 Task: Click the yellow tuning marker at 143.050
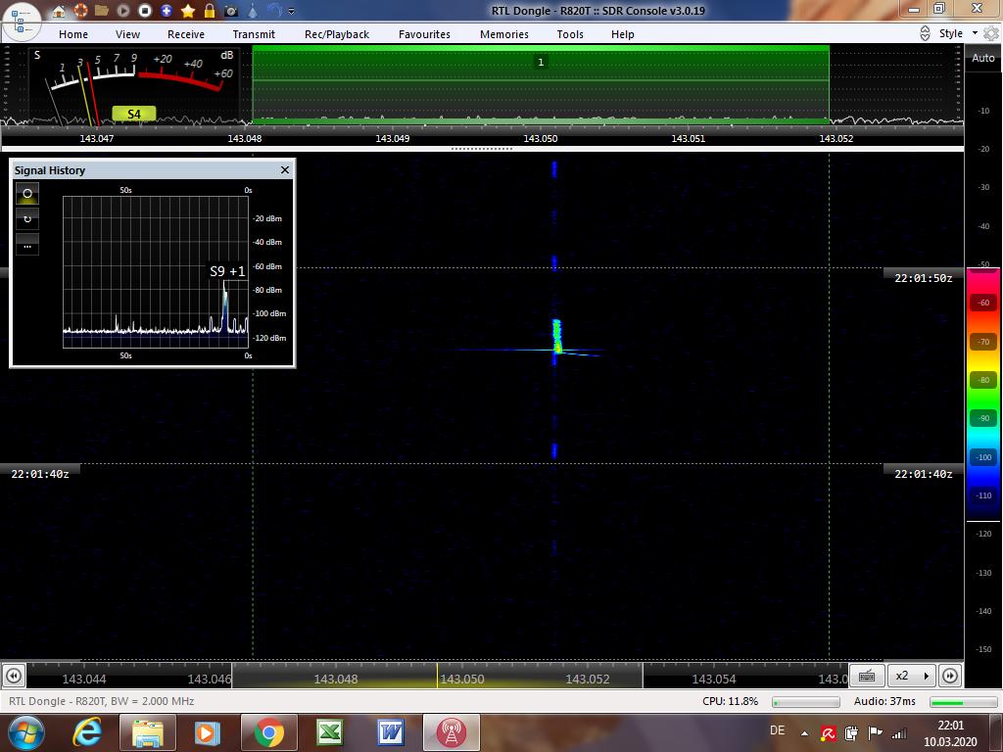[x=438, y=676]
